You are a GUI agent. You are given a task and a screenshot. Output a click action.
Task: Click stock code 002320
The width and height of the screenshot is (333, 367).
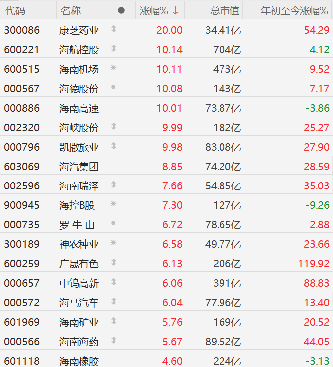point(22,128)
